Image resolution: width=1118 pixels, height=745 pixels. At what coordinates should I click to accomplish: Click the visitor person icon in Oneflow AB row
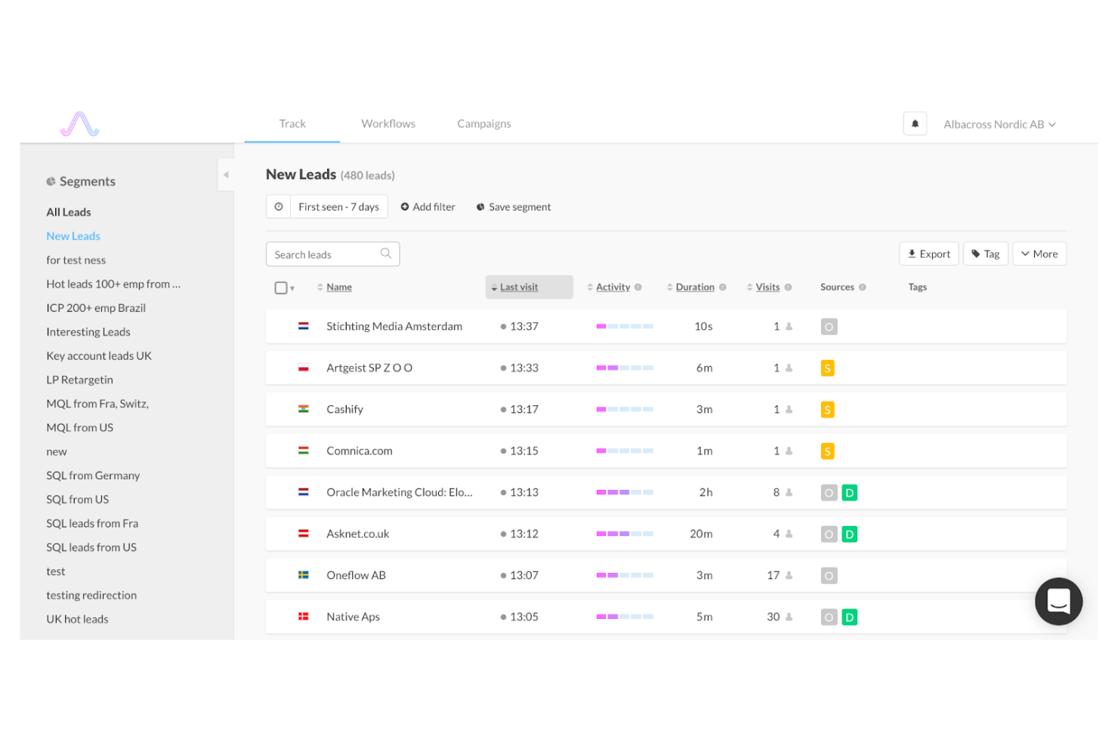pos(789,575)
